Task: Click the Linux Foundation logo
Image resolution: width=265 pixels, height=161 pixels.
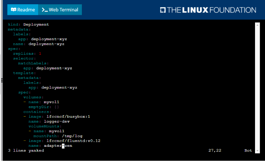Action: pyautogui.click(x=208, y=10)
